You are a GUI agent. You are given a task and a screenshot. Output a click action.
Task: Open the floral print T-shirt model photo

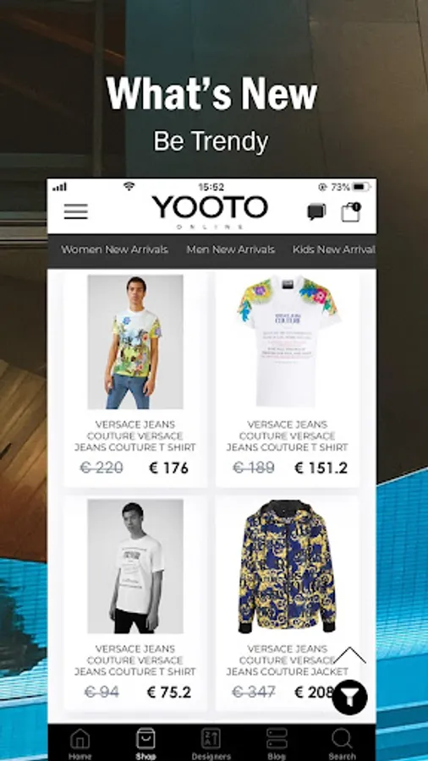[135, 342]
